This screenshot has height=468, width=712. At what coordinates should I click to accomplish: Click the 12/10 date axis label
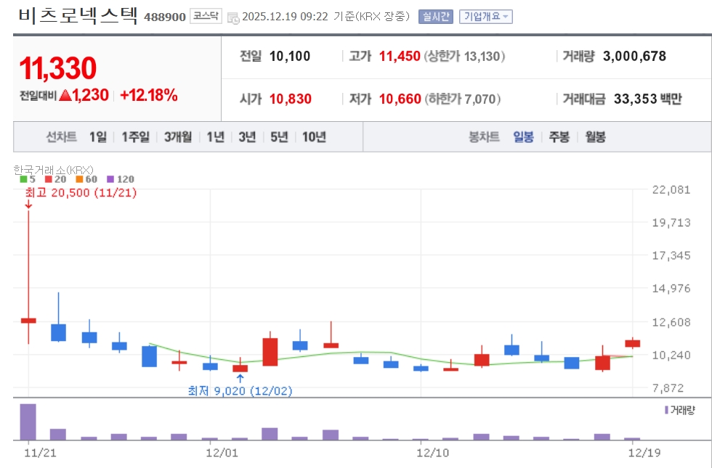coord(433,453)
